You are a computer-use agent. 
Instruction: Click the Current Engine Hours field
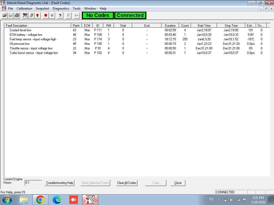[33, 183]
